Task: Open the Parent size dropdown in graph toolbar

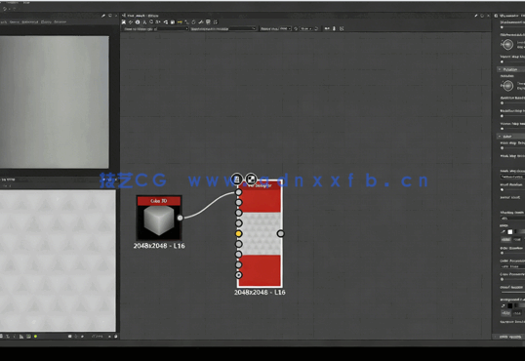Action: tap(286, 29)
